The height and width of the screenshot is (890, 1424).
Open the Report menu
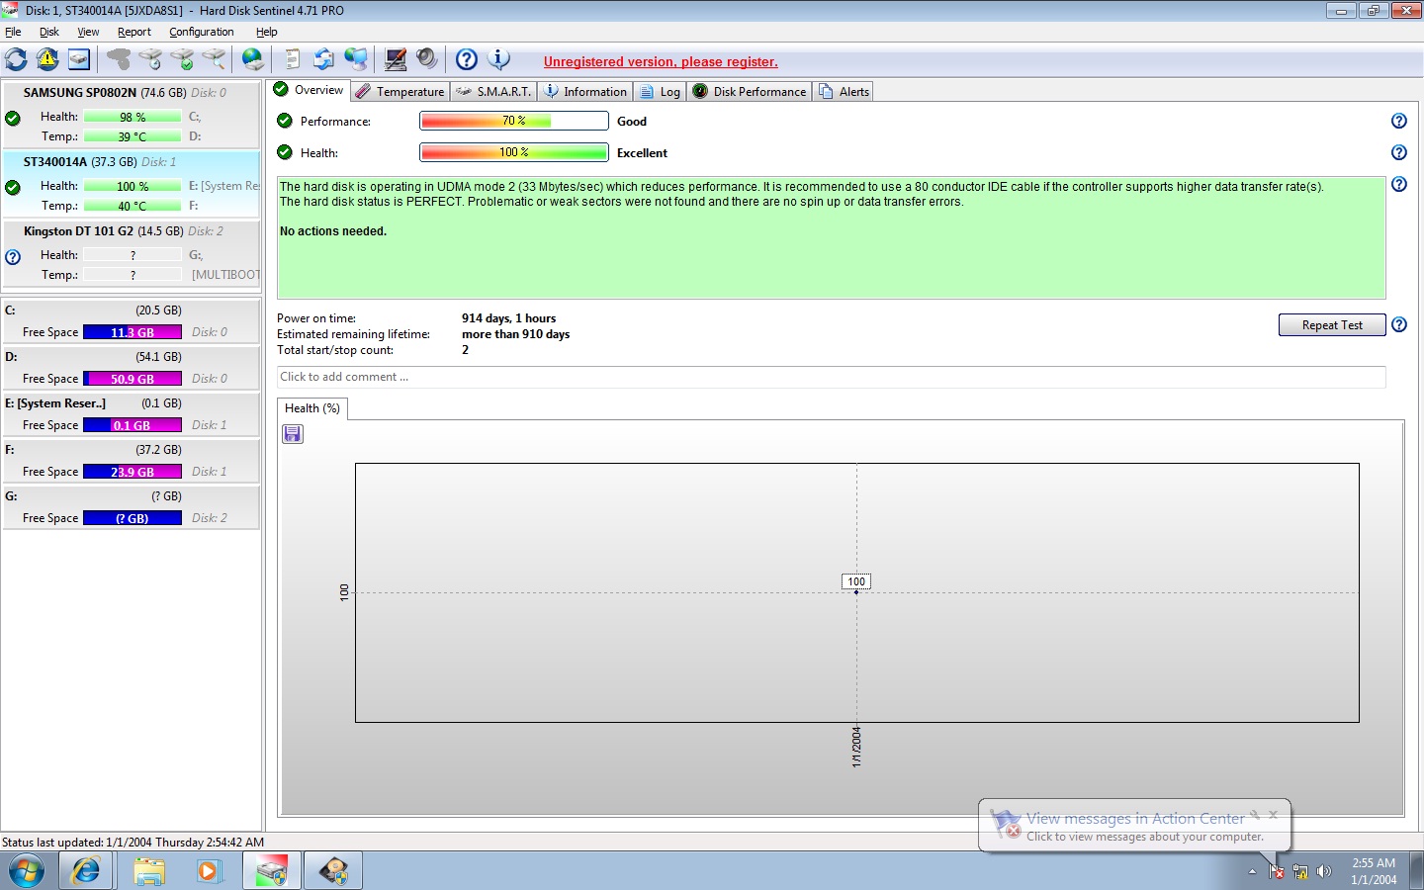pos(134,32)
